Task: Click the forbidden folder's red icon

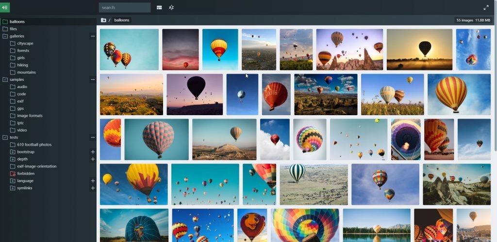Action: coord(13,173)
